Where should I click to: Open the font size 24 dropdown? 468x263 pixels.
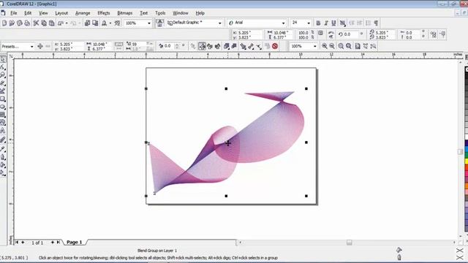(x=309, y=23)
